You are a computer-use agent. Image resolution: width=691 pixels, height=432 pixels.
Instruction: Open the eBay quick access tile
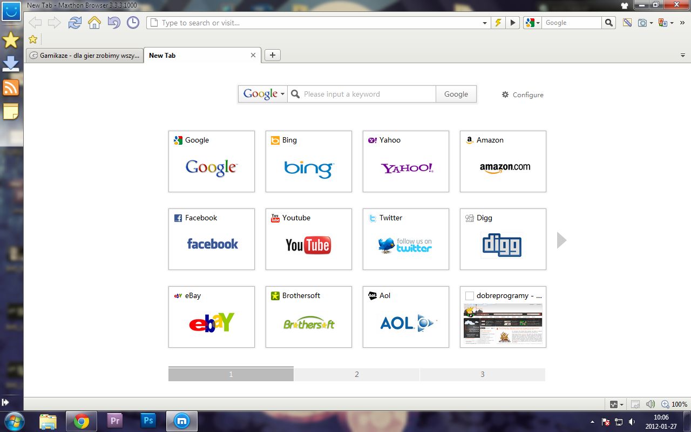[212, 317]
